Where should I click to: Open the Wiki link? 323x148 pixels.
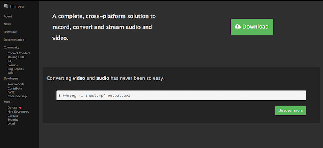click(x=10, y=73)
